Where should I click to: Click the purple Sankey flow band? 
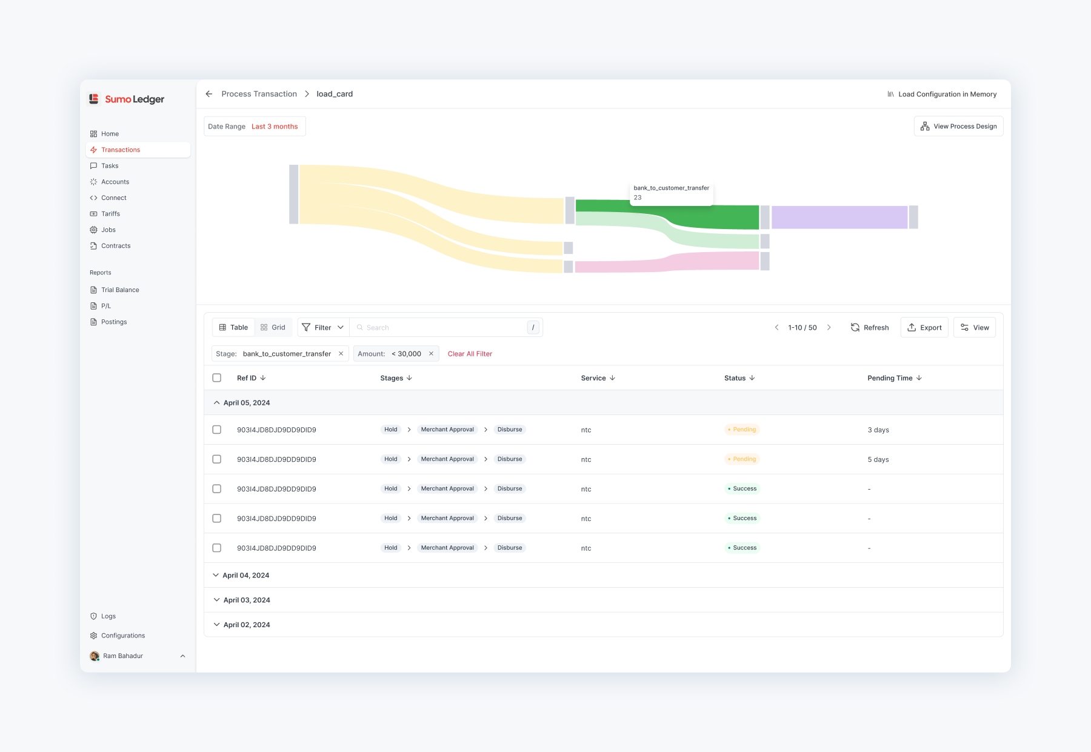[x=839, y=218]
